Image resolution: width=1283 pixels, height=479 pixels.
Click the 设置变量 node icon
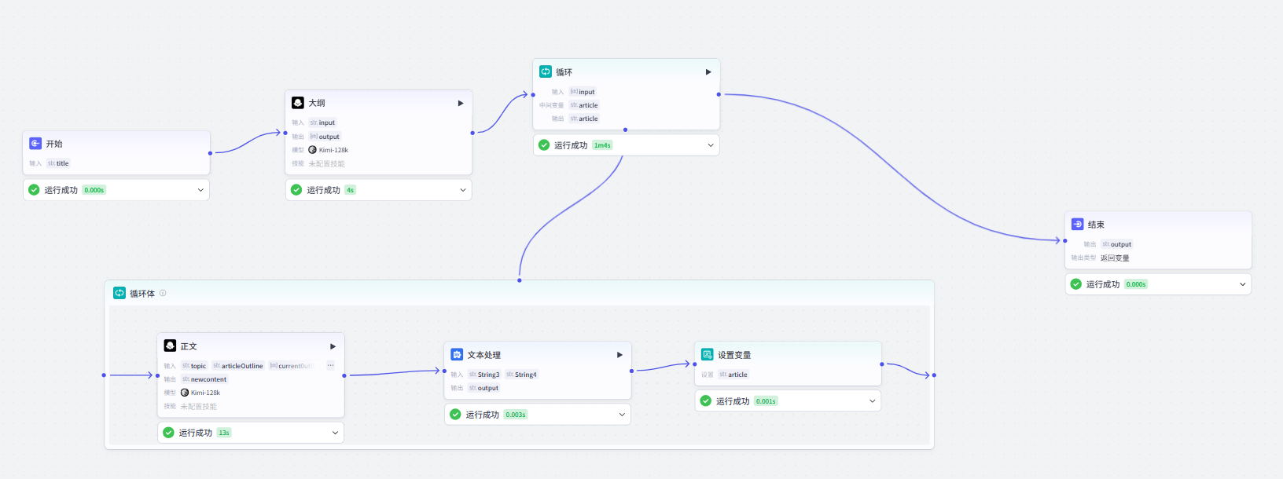click(707, 355)
